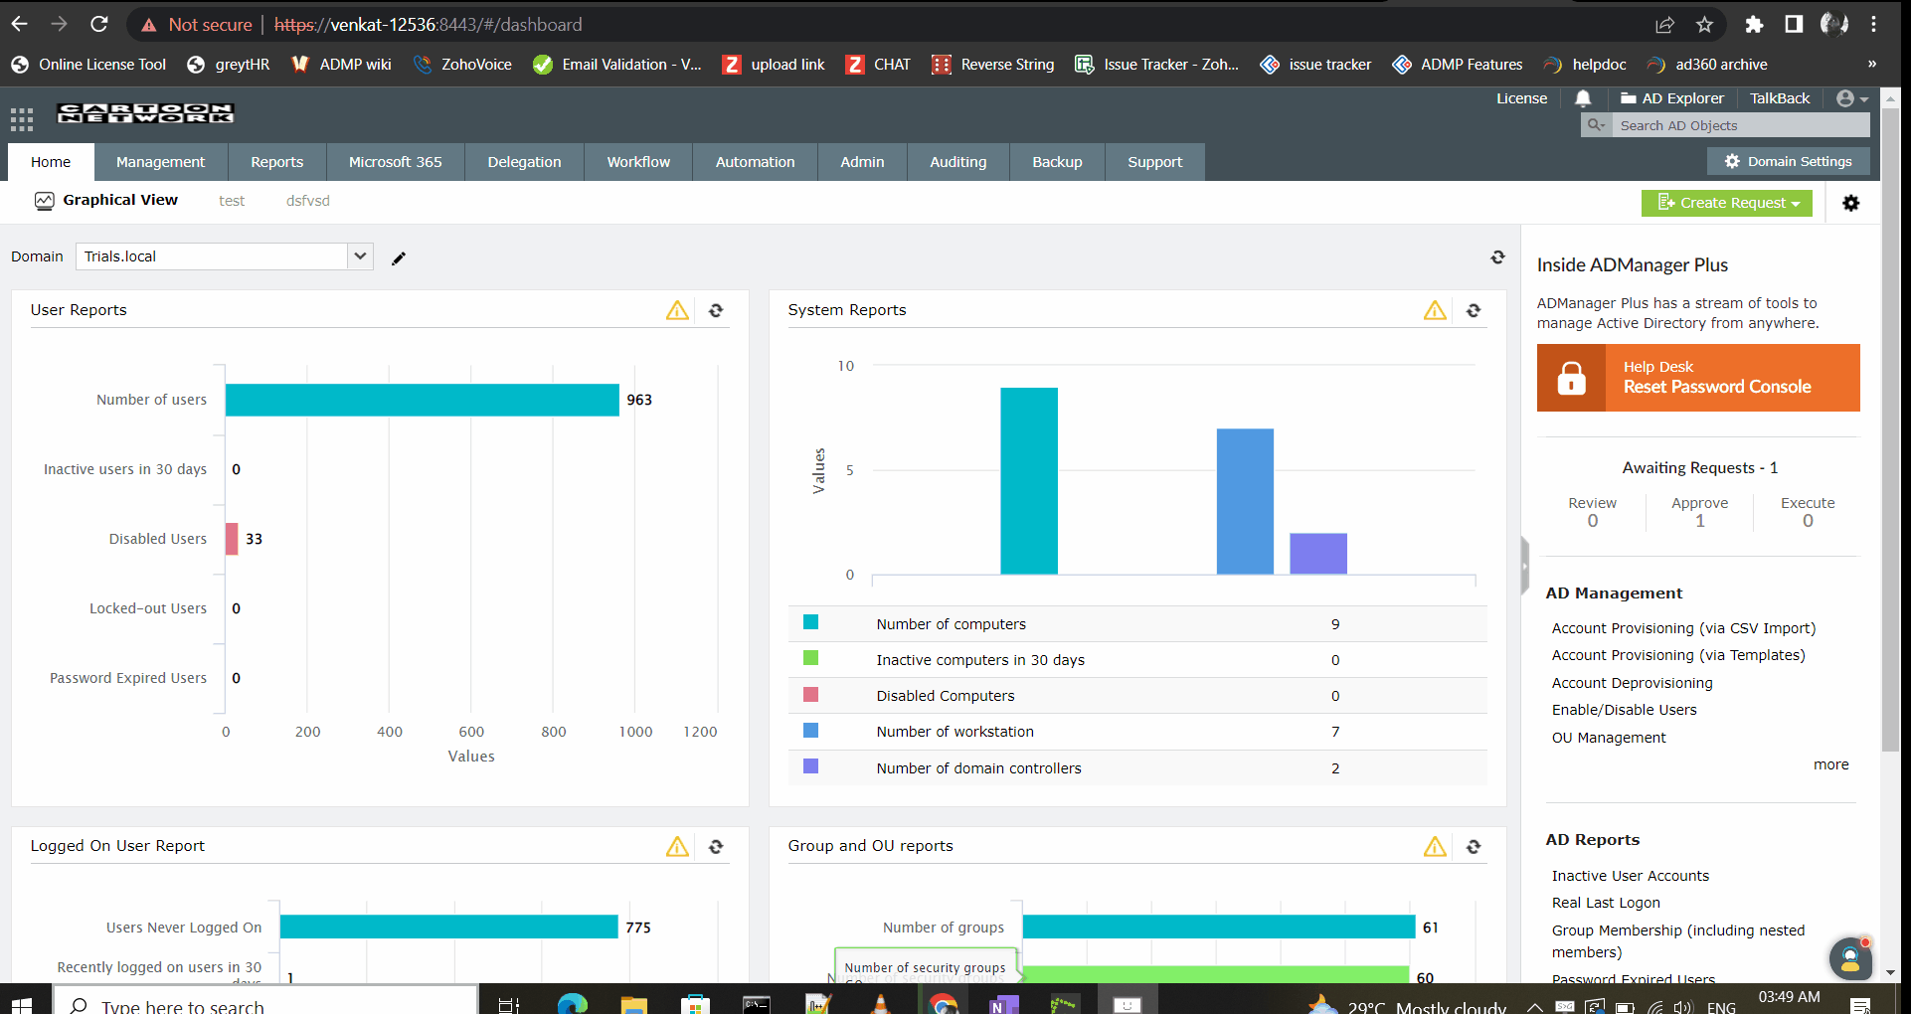Refresh the User Reports widget
This screenshot has width=1911, height=1014.
716,311
